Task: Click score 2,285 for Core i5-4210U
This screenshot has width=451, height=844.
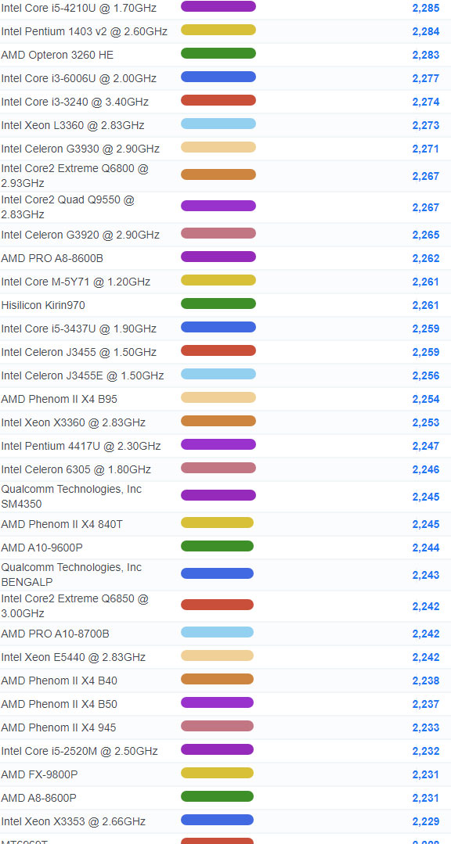Action: (426, 8)
